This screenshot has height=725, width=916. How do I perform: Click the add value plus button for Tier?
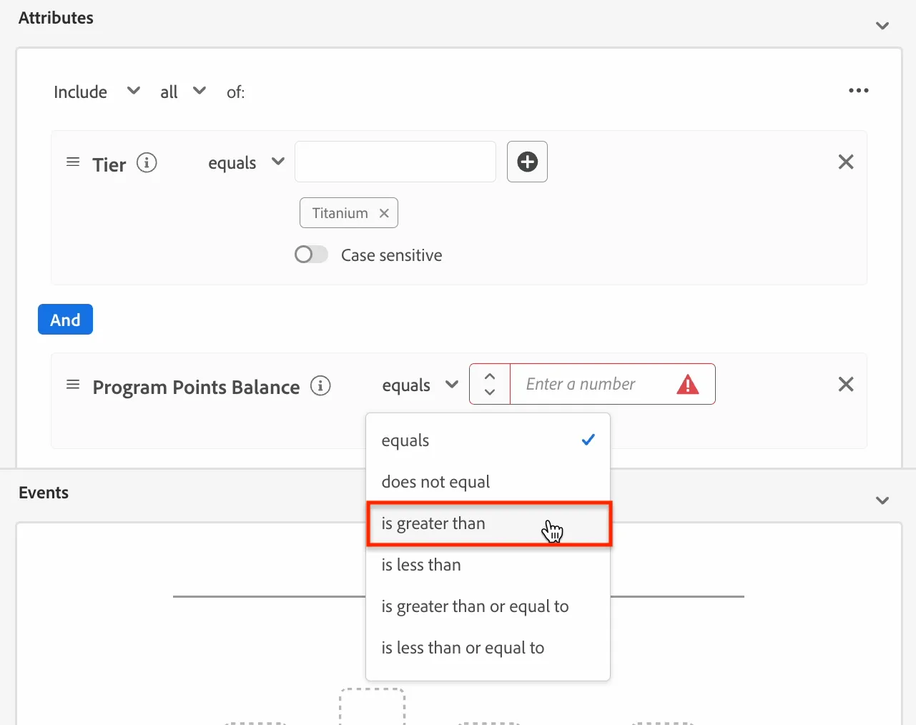point(527,162)
